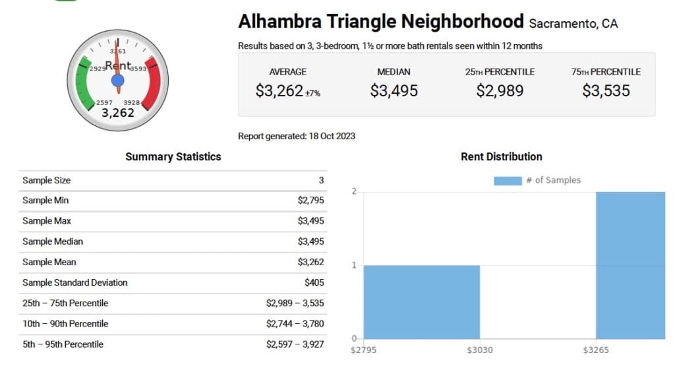Click the 'Report generated: 18 Oct 2023' text
Image resolution: width=675 pixels, height=382 pixels.
click(x=296, y=137)
